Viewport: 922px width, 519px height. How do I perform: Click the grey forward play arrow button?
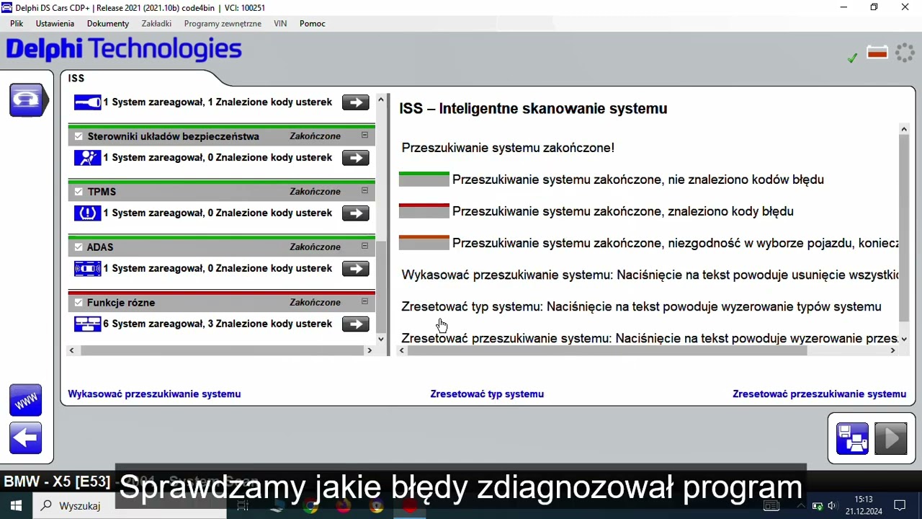[891, 438]
